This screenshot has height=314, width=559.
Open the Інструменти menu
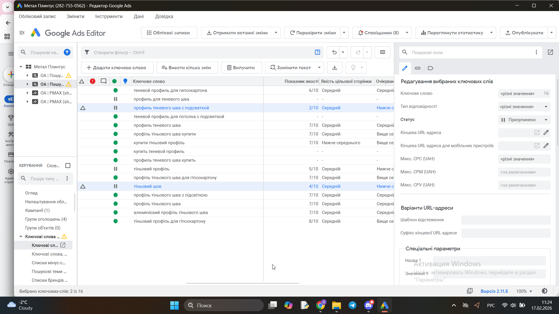tap(109, 17)
